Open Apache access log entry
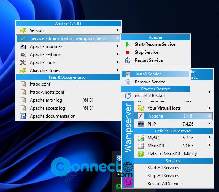This screenshot has height=192, width=219. [x=68, y=108]
